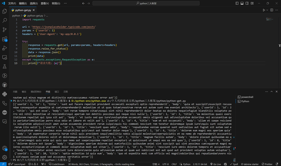Image resolution: width=281 pixels, height=166 pixels.
Task: Switch to the 输出 panel tab
Action: click(24, 92)
